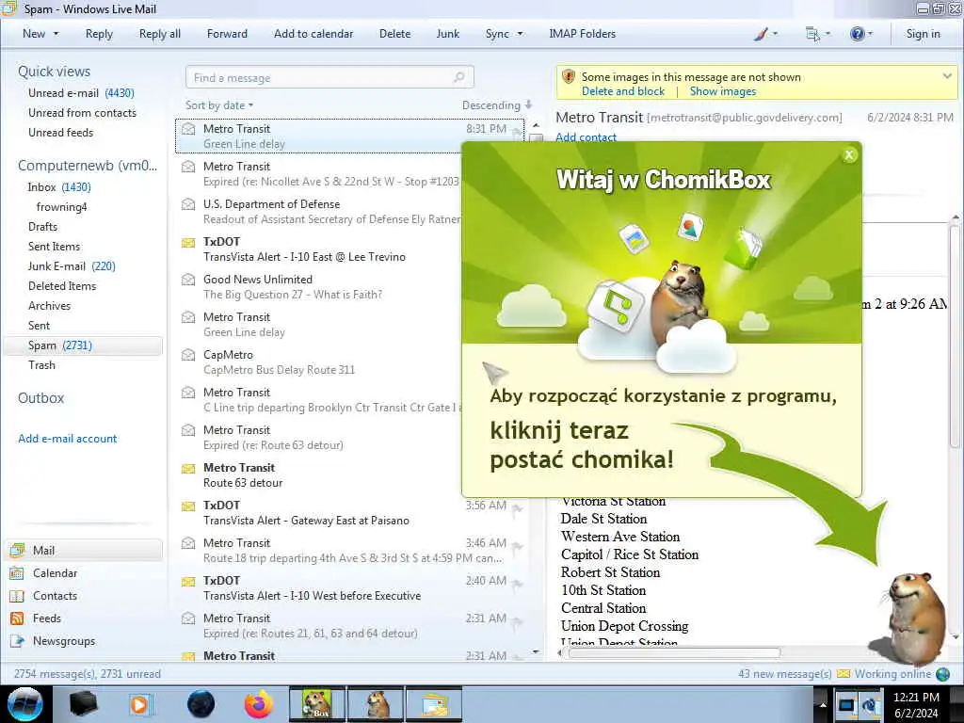The height and width of the screenshot is (723, 964).
Task: Click the Add contact link
Action: pyautogui.click(x=586, y=137)
